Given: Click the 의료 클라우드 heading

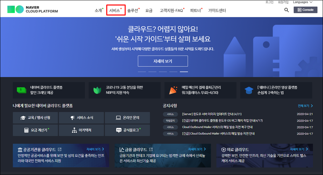Looking at the screenshot, I should pyautogui.click(x=238, y=150).
